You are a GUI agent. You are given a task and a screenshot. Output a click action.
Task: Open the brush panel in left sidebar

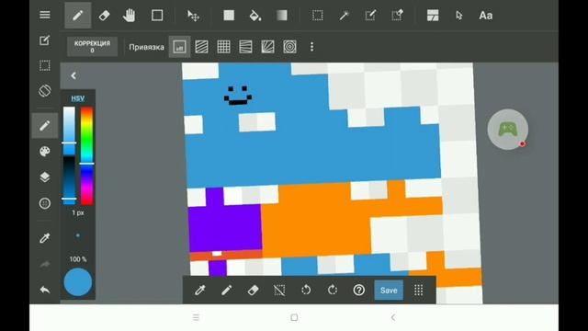(45, 126)
